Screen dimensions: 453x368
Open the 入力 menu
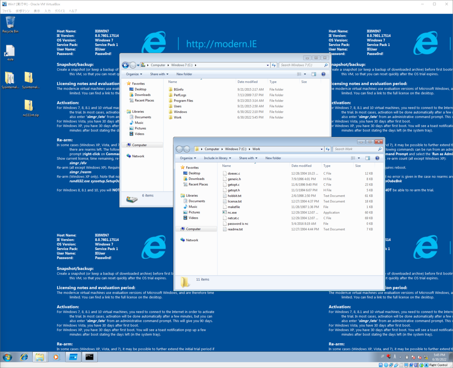point(47,11)
